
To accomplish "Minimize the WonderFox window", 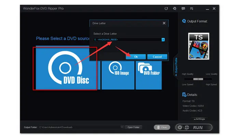I will pyautogui.click(x=207, y=9).
